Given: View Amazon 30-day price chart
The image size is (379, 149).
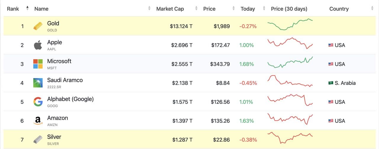Looking at the screenshot, I should coord(290,119).
